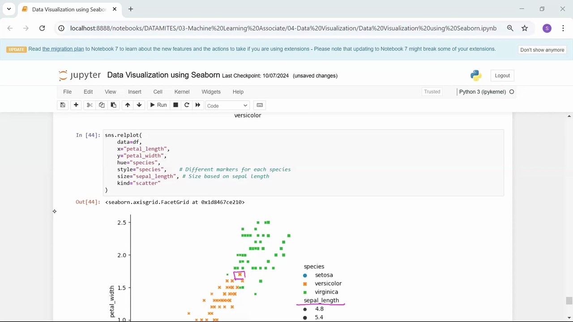Open browser three-dot menu

click(x=563, y=28)
